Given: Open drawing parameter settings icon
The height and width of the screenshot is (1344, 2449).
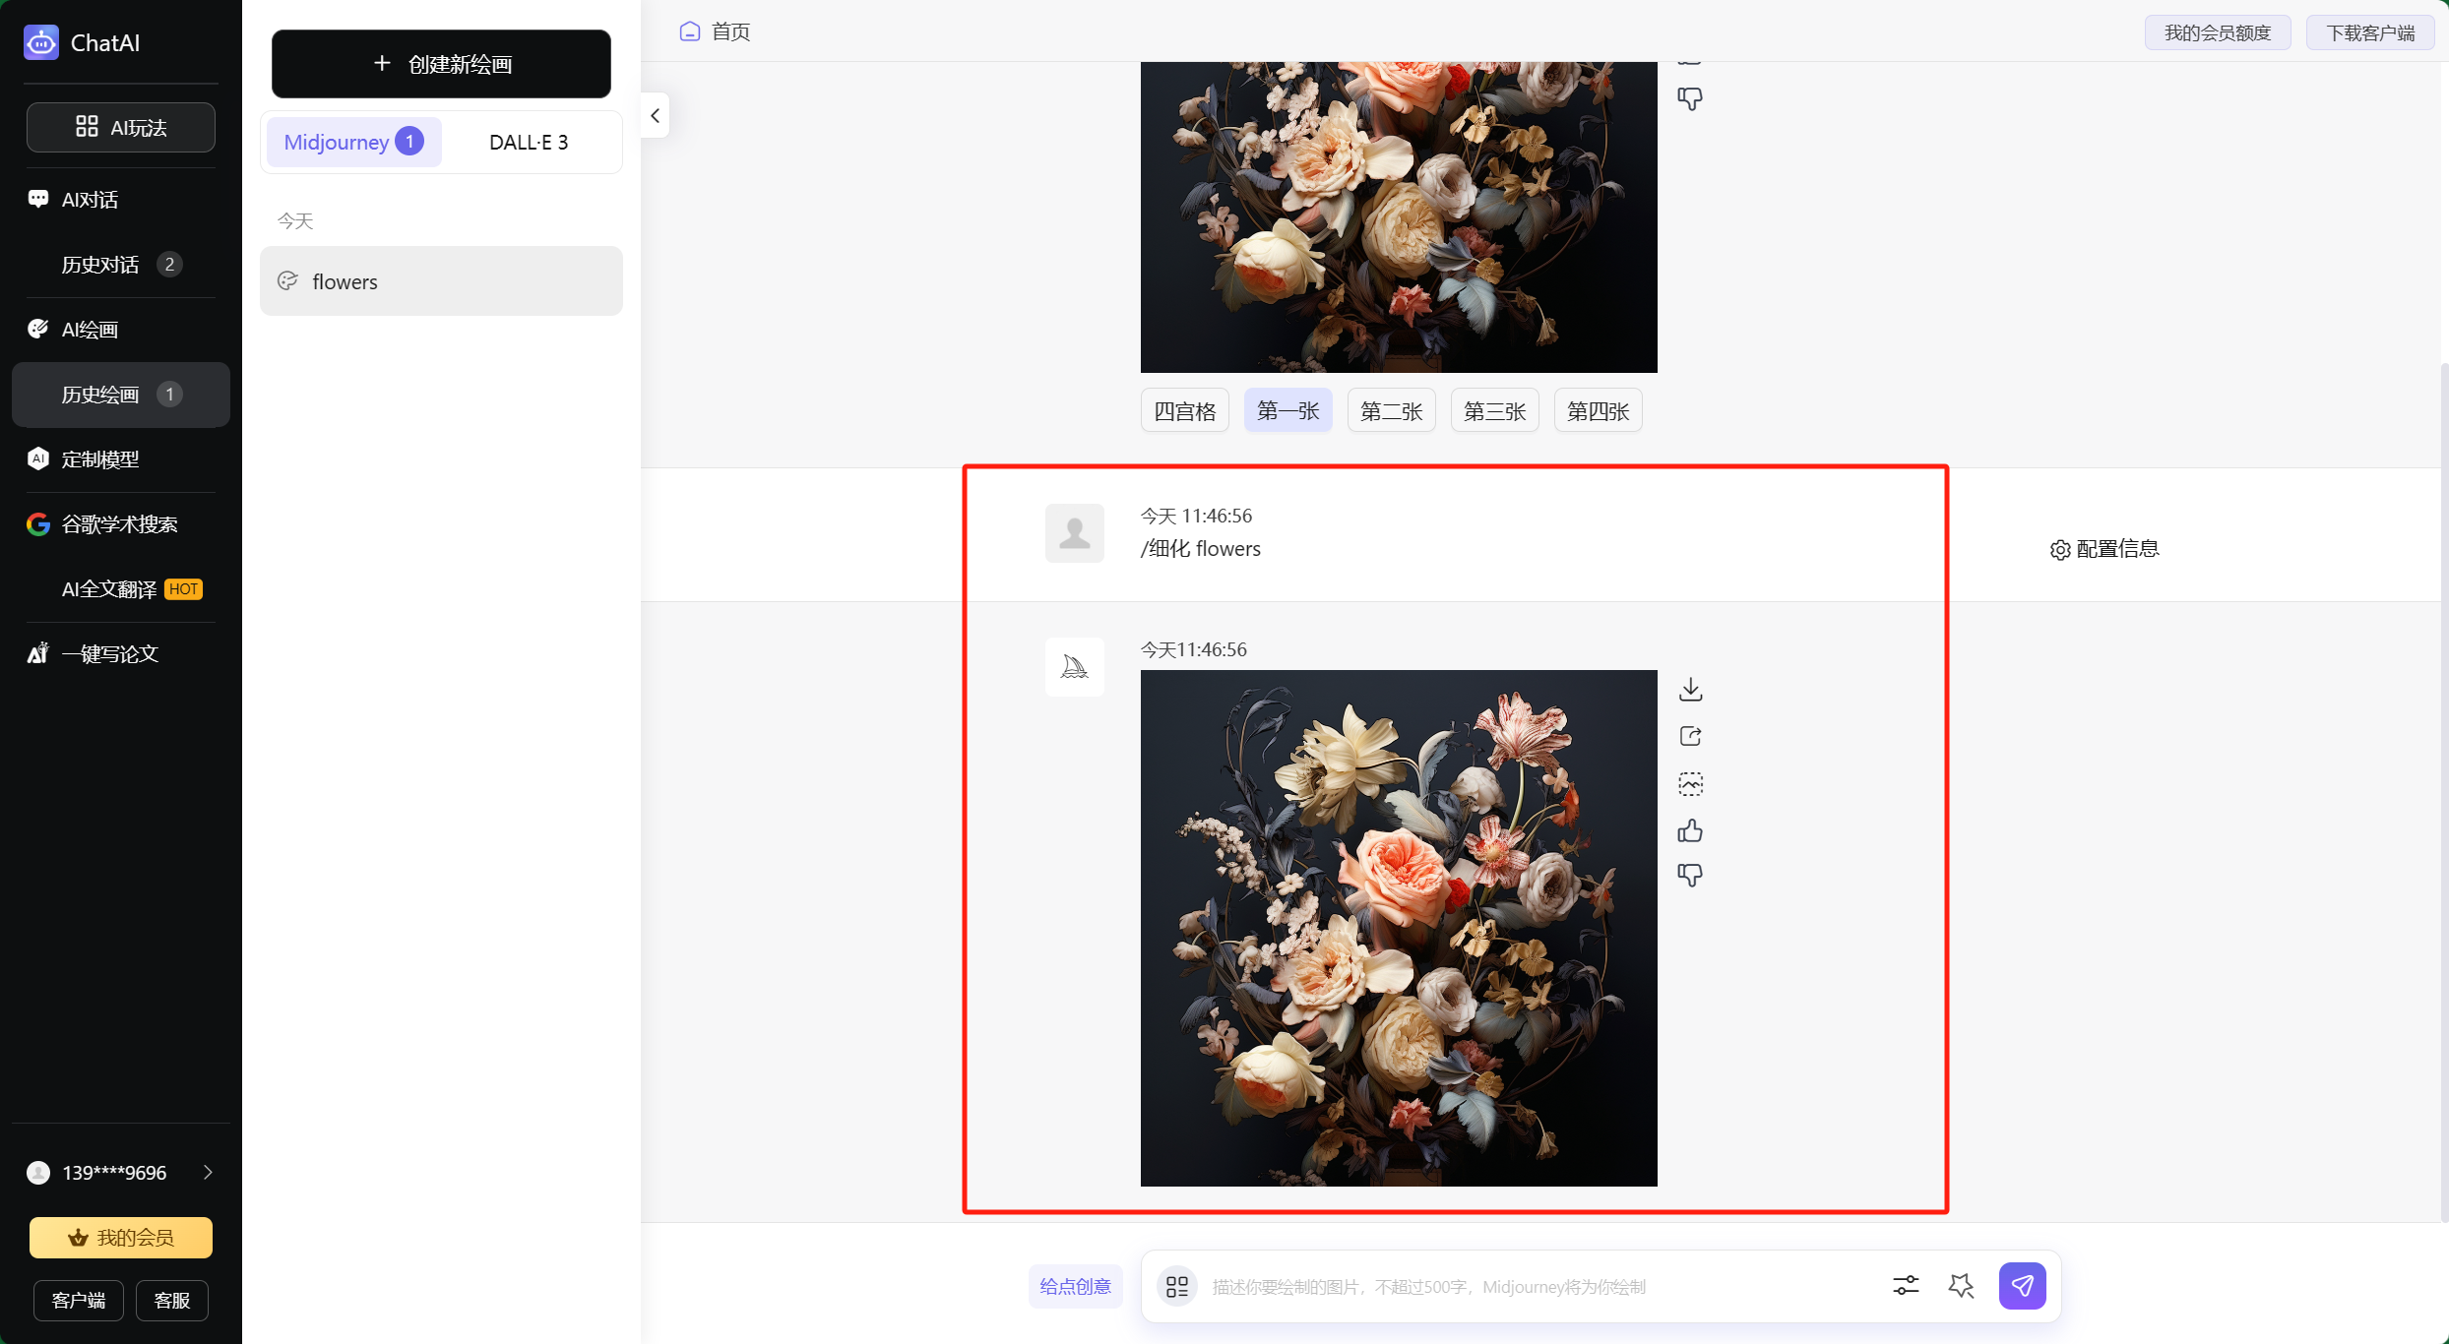Looking at the screenshot, I should click(1906, 1286).
